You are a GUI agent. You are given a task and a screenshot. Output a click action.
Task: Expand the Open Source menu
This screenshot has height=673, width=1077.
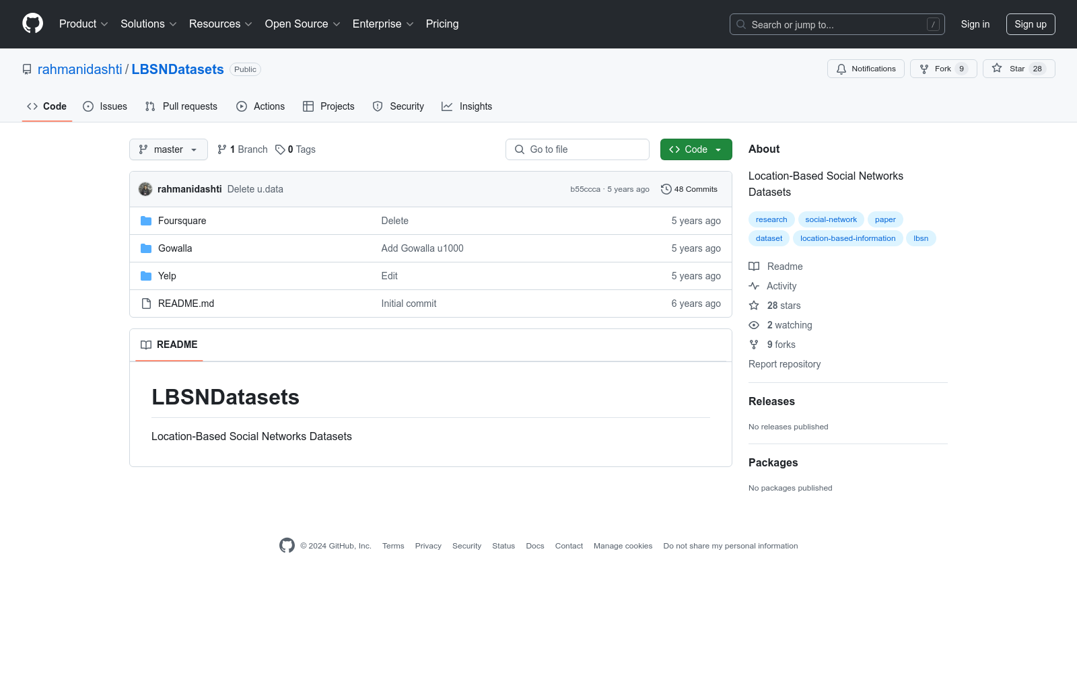coord(303,24)
